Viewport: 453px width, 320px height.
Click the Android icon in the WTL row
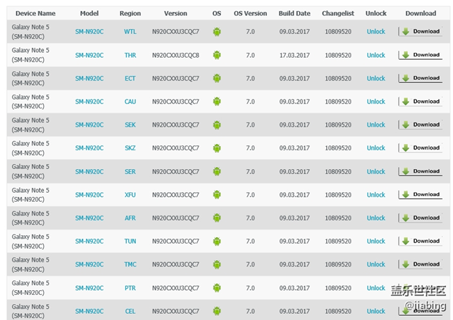(x=217, y=32)
